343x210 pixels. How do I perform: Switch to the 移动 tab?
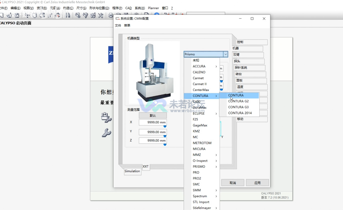252,119
